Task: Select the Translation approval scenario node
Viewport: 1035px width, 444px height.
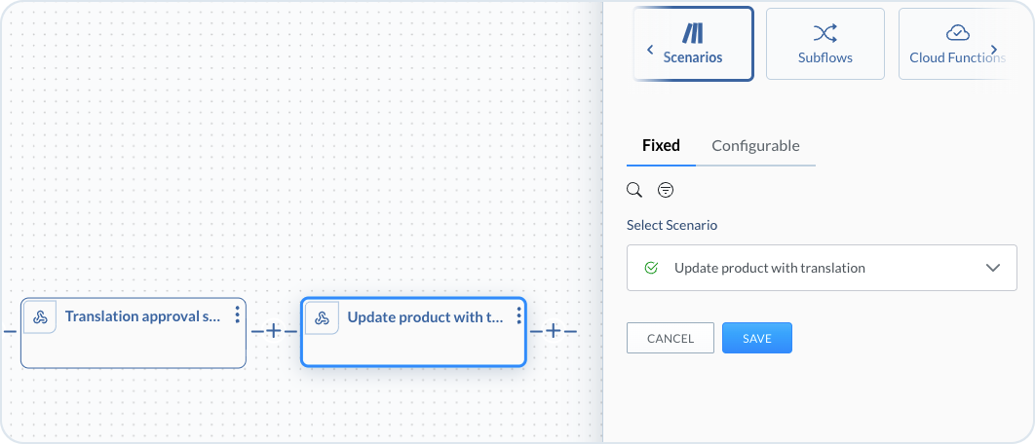Action: (134, 341)
